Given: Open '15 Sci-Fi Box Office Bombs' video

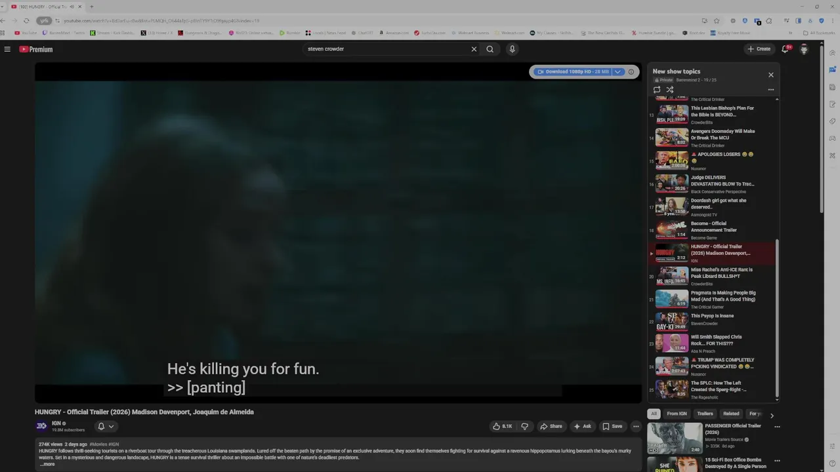Looking at the screenshot, I should tap(735, 463).
